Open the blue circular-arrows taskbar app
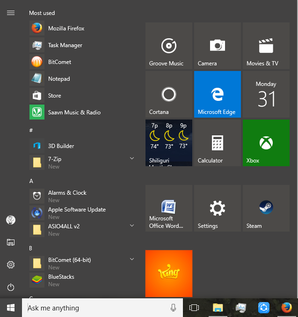Image resolution: width=298 pixels, height=317 pixels. tap(263, 308)
